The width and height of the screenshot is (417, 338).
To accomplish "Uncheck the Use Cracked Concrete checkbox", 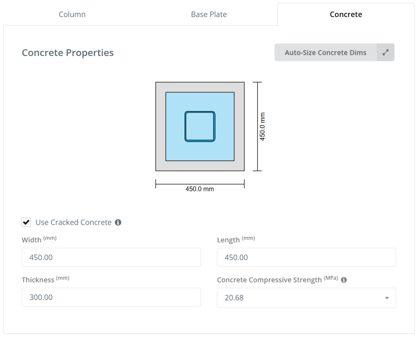I will [26, 222].
